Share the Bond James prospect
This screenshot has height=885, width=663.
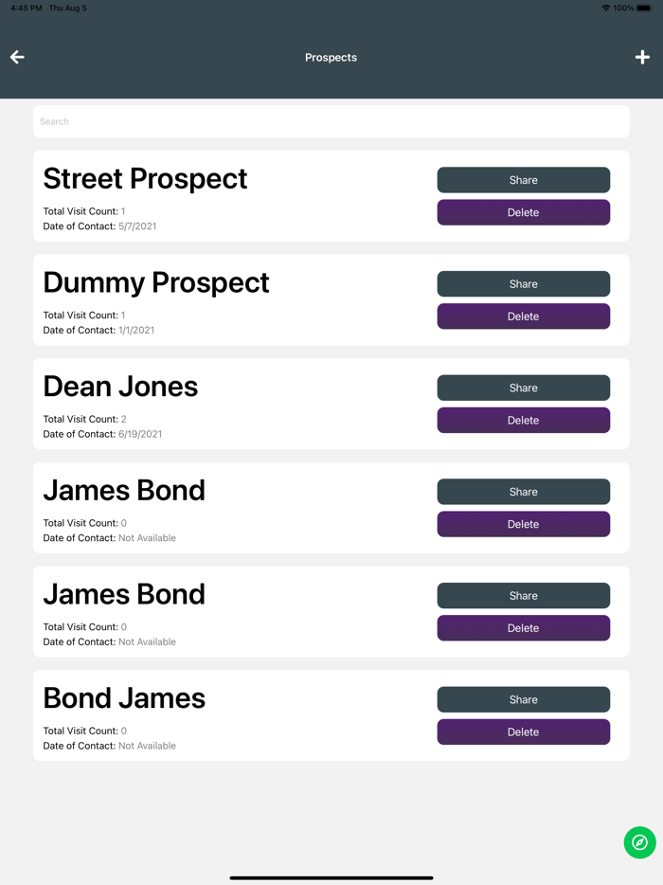pos(523,699)
